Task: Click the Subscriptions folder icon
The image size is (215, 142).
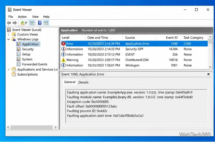Action: pos(14,75)
